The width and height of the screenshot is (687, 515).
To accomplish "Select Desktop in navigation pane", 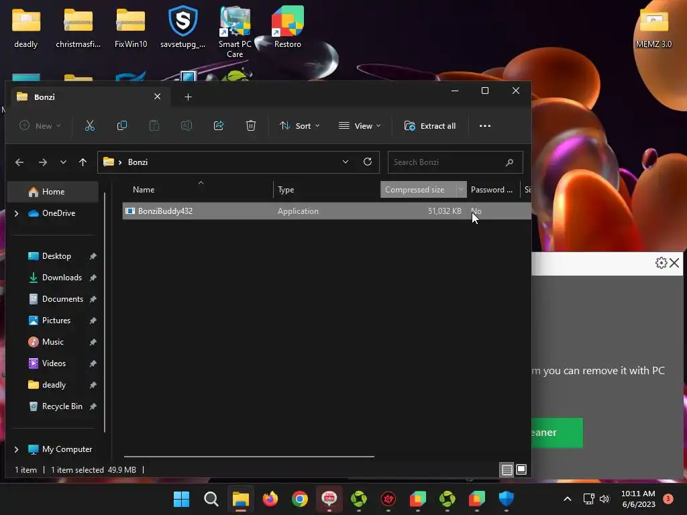I will coord(56,256).
